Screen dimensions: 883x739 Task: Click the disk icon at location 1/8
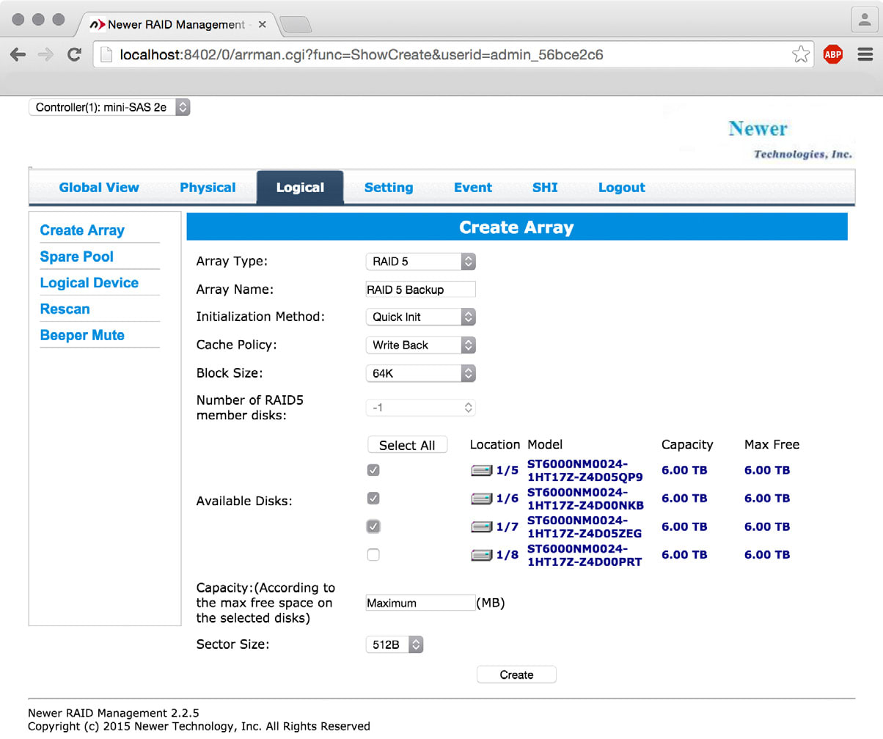pyautogui.click(x=481, y=555)
